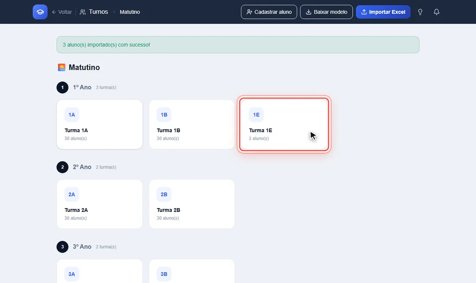Click the 1º Ano section heading
This screenshot has height=283, width=476.
(x=82, y=87)
